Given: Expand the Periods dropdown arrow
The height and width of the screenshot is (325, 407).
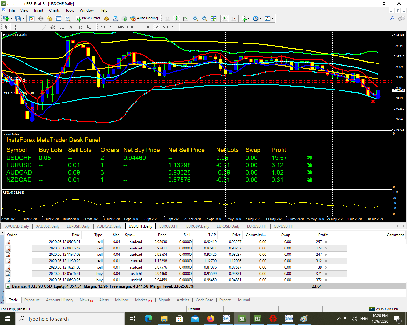Looking at the screenshot, I should pyautogui.click(x=260, y=18).
